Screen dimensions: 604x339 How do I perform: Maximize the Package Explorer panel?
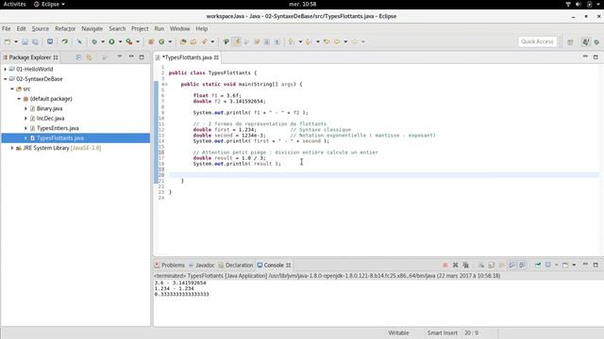142,56
